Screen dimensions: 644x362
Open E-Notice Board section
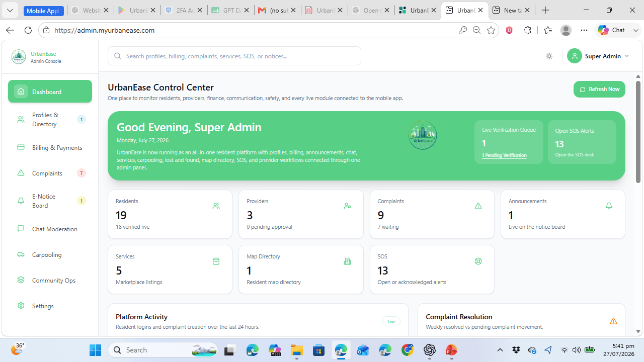(50, 201)
